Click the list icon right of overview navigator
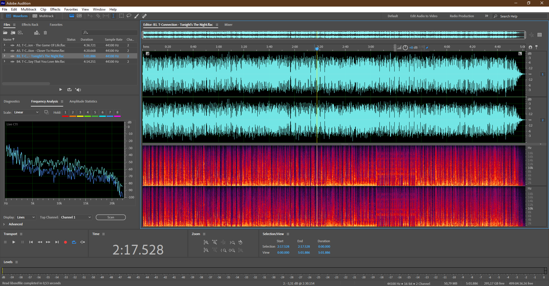This screenshot has height=286, width=549. pyautogui.click(x=540, y=35)
